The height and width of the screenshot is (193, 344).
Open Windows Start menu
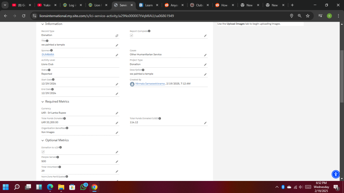click(x=6, y=187)
